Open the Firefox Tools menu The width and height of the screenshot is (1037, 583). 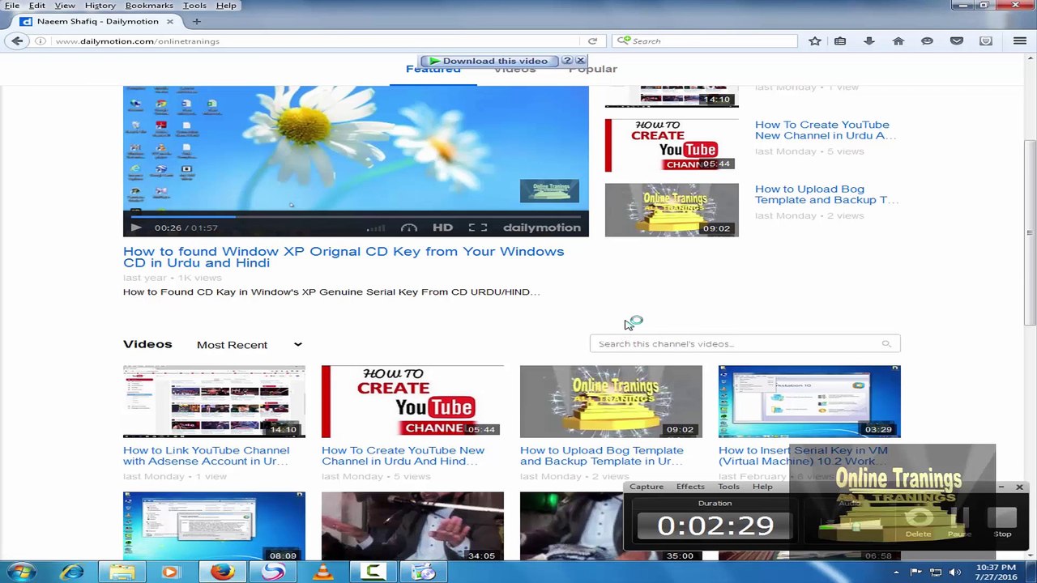(x=194, y=6)
